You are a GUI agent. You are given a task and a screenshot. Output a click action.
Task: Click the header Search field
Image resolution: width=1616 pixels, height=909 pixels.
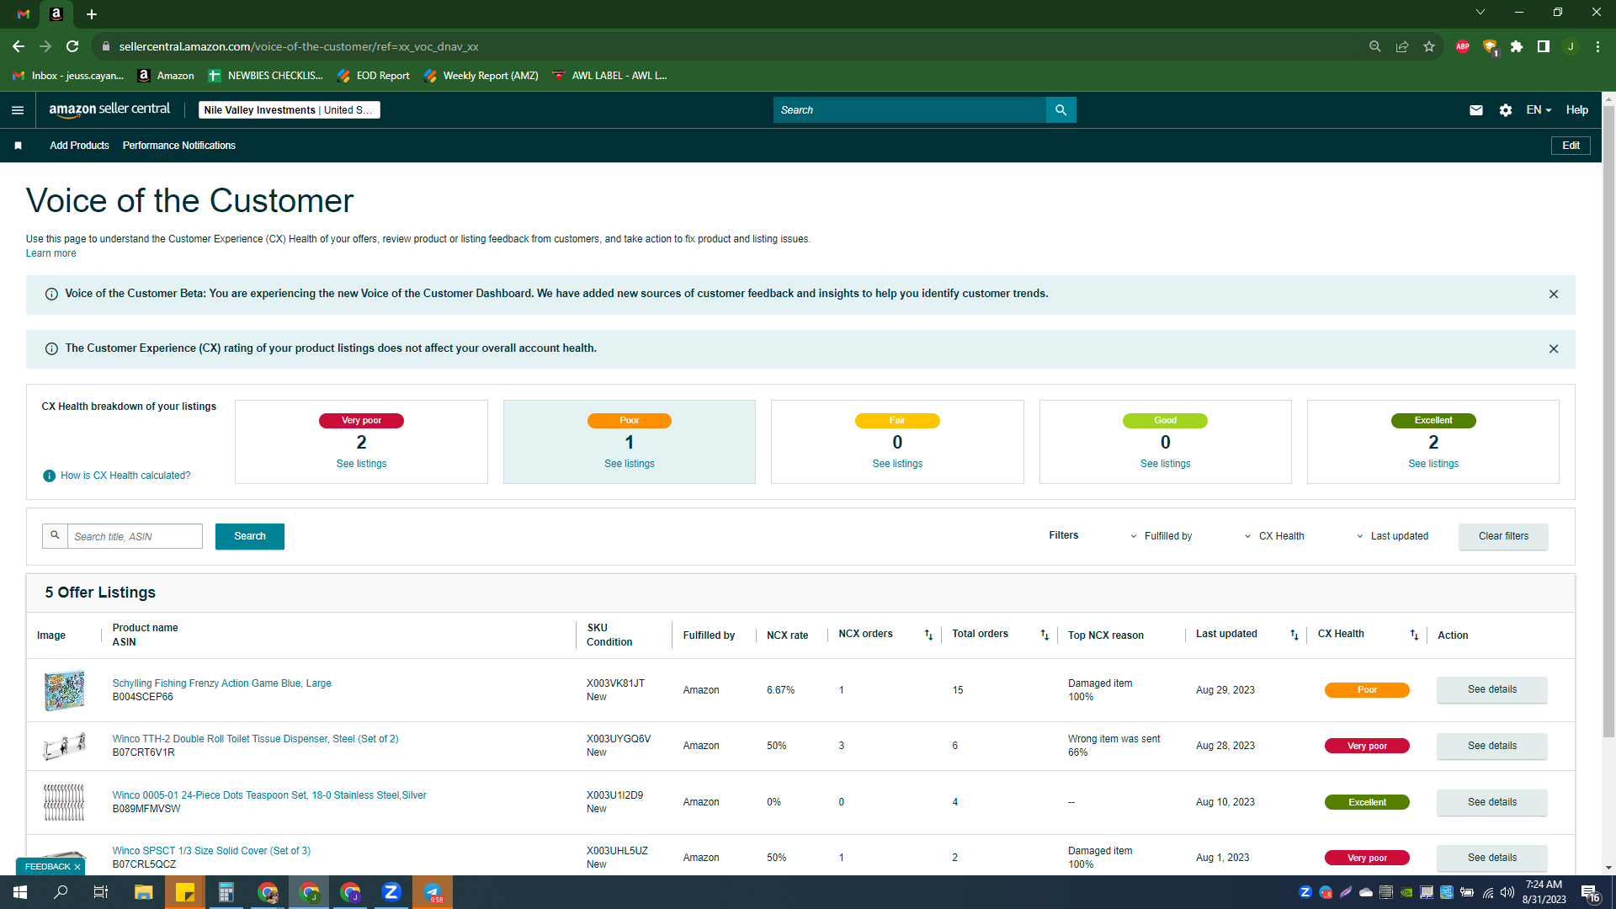pos(909,110)
